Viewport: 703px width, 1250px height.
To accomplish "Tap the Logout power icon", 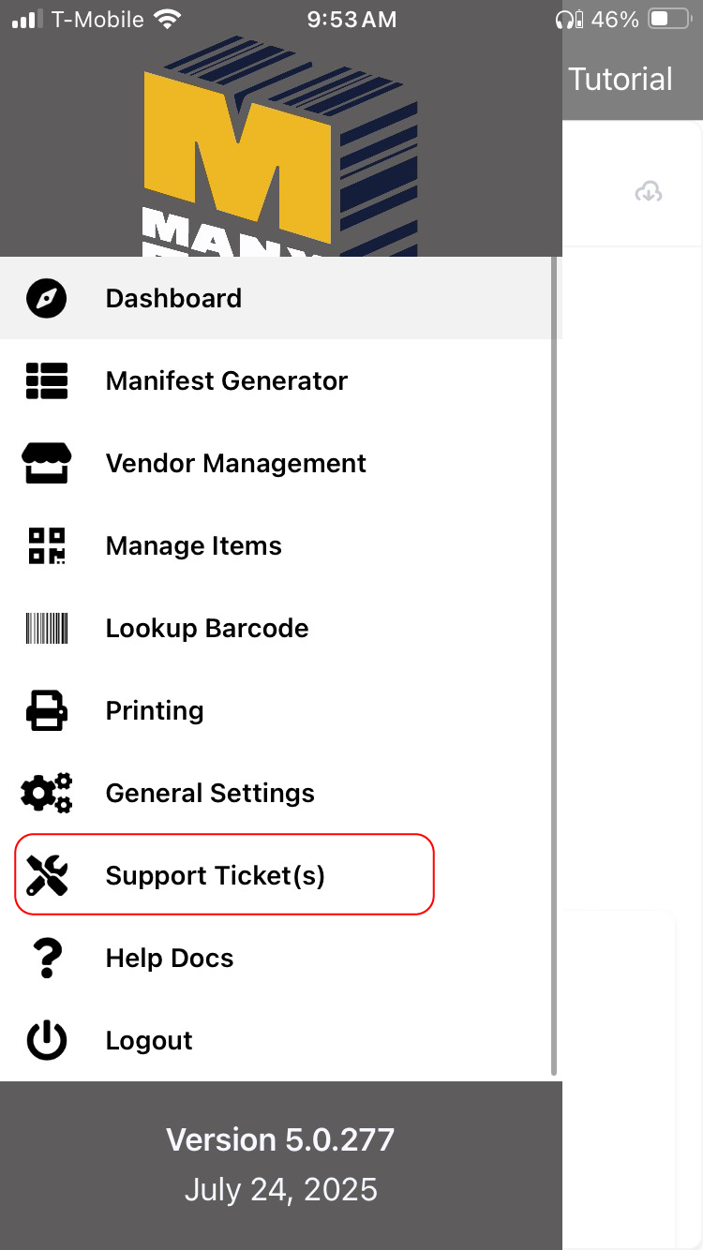I will point(47,1041).
